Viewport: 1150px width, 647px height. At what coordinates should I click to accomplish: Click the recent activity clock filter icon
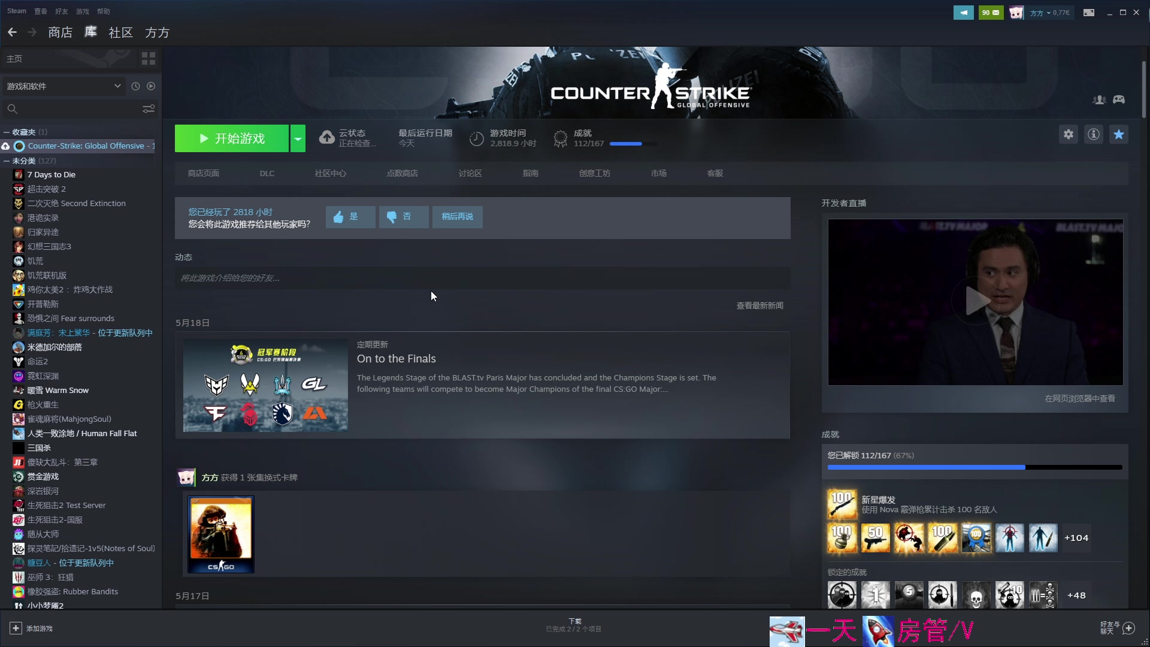(135, 86)
